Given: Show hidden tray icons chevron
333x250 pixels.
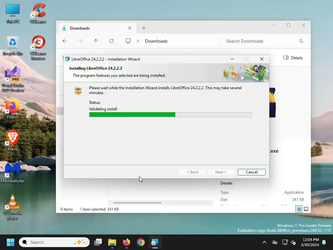Looking at the screenshot, I should pos(264,242).
